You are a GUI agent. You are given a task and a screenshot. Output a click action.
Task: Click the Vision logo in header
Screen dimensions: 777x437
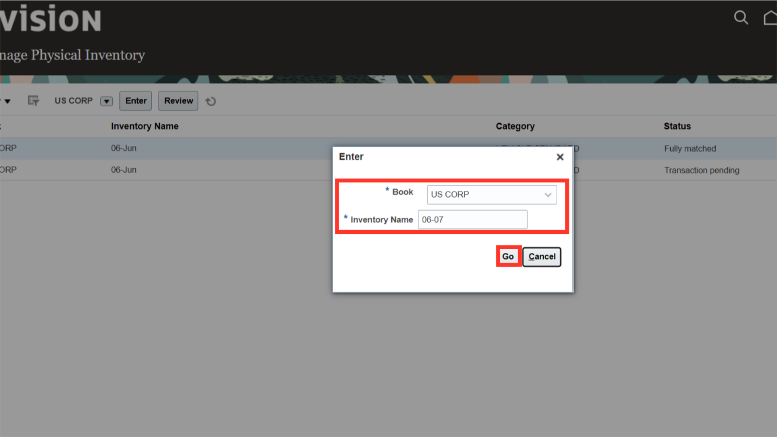(x=50, y=20)
